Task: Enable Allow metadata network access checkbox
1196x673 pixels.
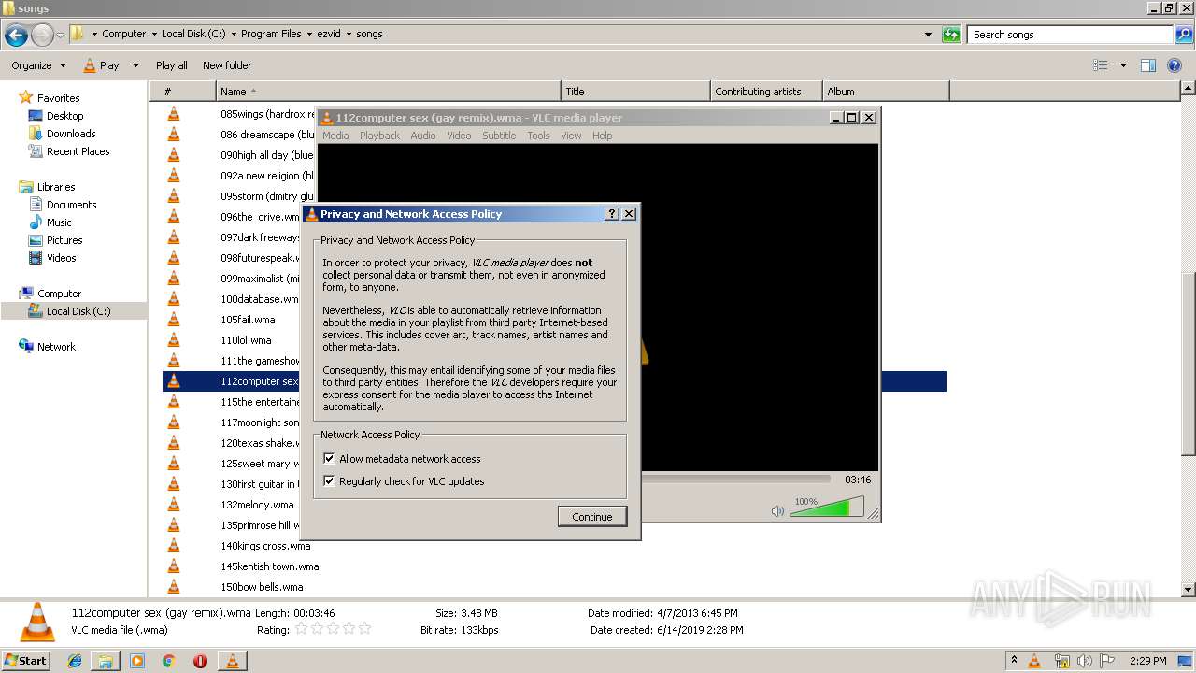Action: [329, 459]
